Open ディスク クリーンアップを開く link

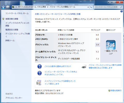[x=18, y=35]
